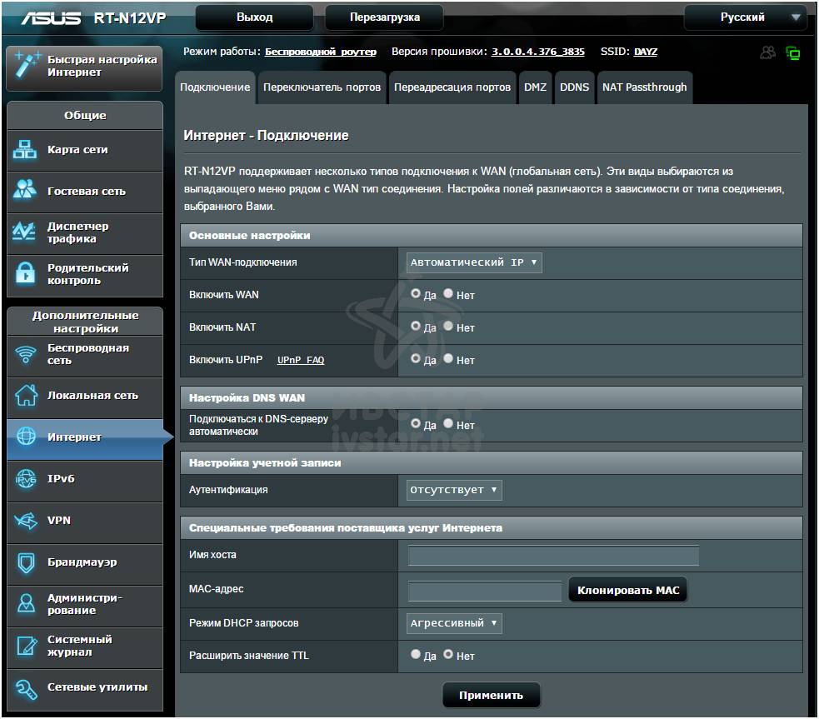
Task: Click the Беспроводной роутер operation mode link
Action: [321, 52]
